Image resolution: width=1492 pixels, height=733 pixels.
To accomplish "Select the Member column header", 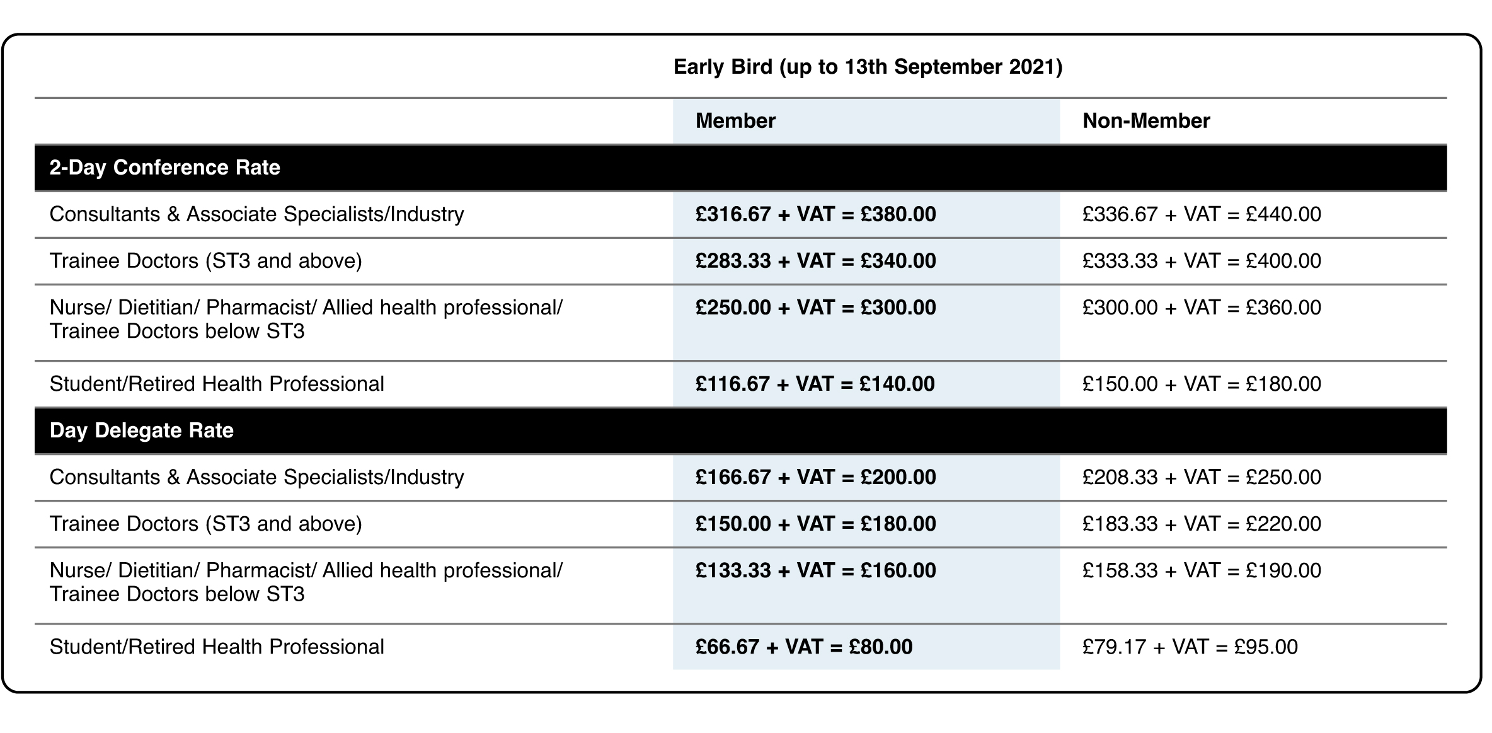I will (x=735, y=121).
